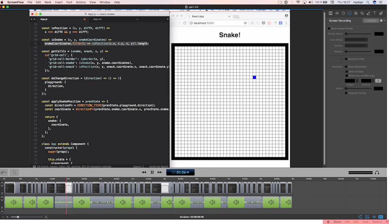Click the localhost:3000 bookmark star

tap(245, 23)
